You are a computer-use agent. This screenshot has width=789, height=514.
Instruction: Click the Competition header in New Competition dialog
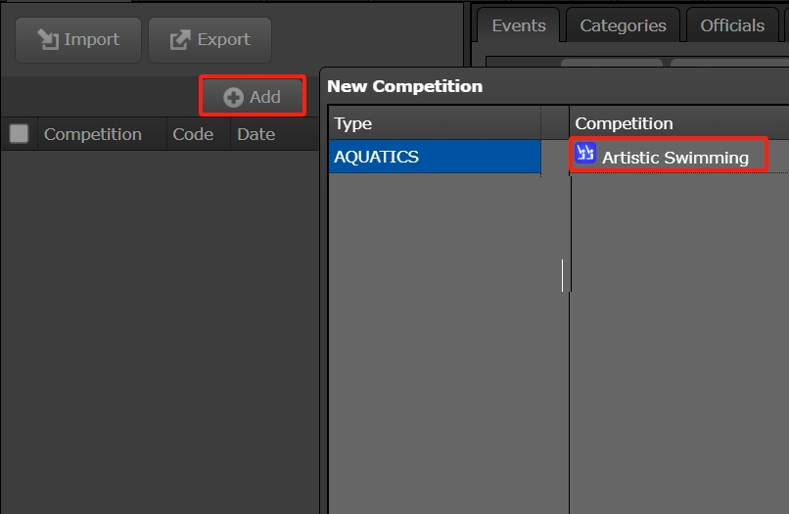[624, 124]
